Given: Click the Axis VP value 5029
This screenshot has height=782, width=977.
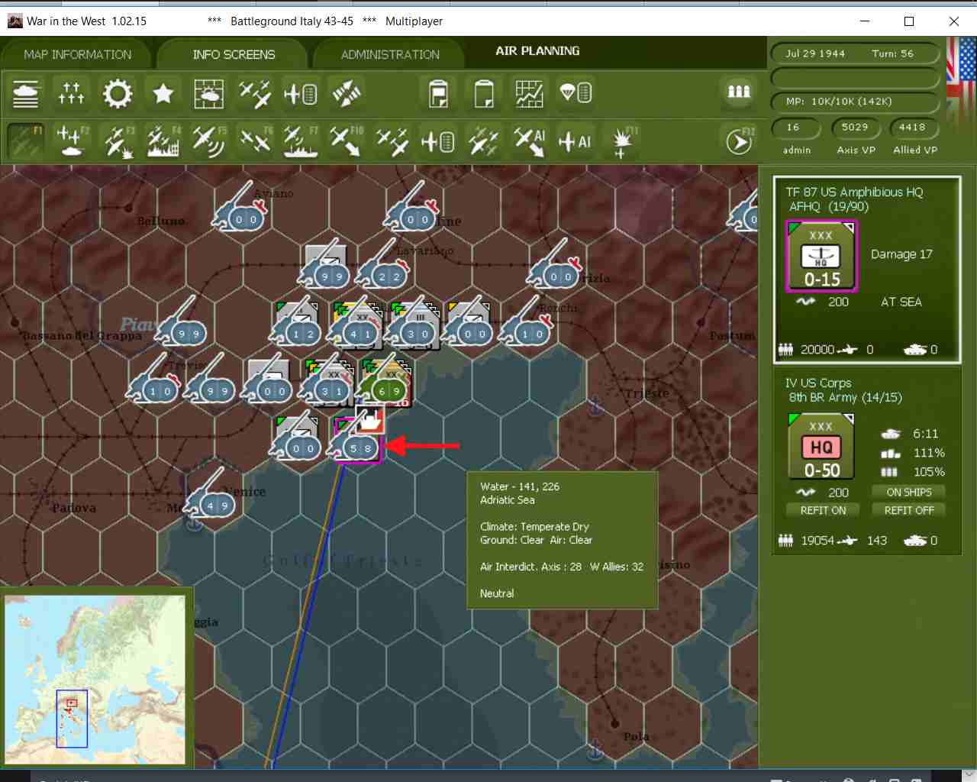Looking at the screenshot, I should [x=854, y=128].
